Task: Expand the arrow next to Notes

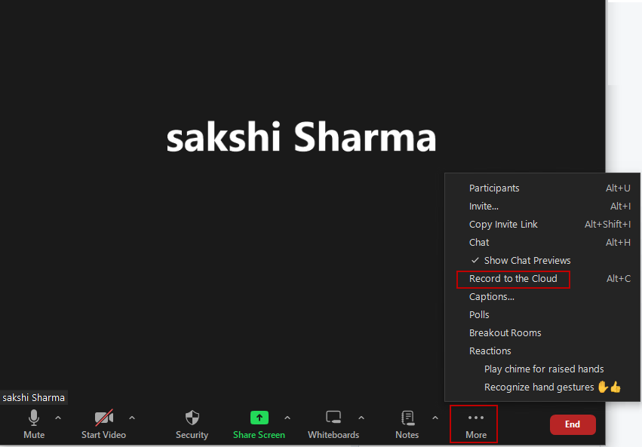Action: click(x=435, y=418)
